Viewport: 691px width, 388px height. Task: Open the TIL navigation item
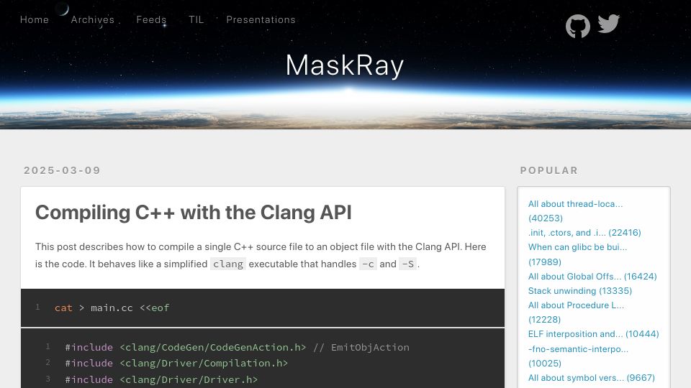point(196,20)
